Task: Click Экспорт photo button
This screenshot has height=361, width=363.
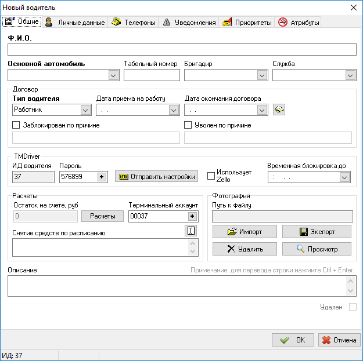Action: pos(317,232)
